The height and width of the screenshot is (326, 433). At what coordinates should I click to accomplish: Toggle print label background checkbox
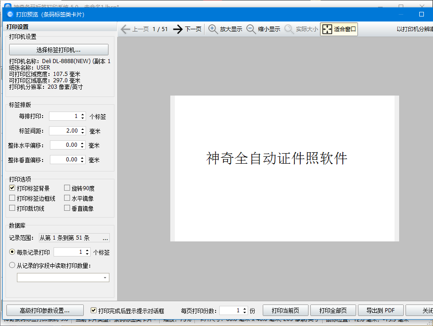[12, 188]
